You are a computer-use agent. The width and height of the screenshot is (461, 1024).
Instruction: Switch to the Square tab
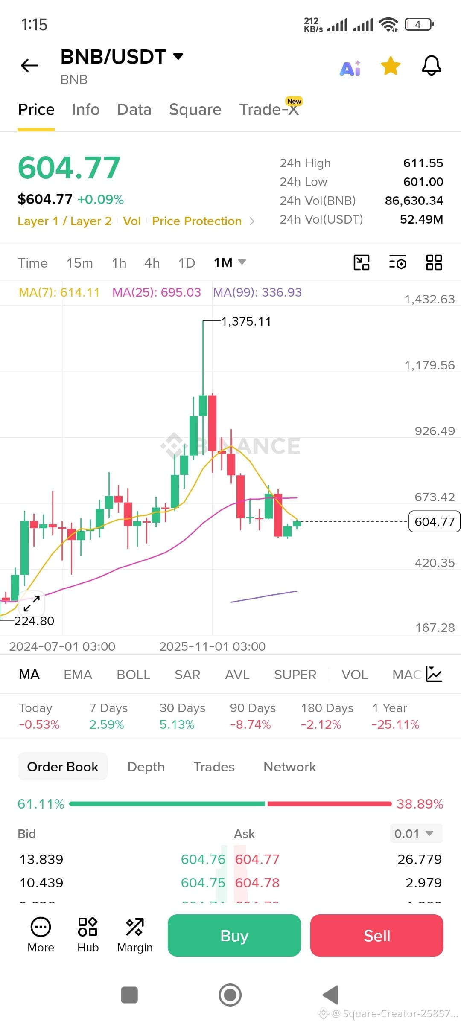coord(195,110)
